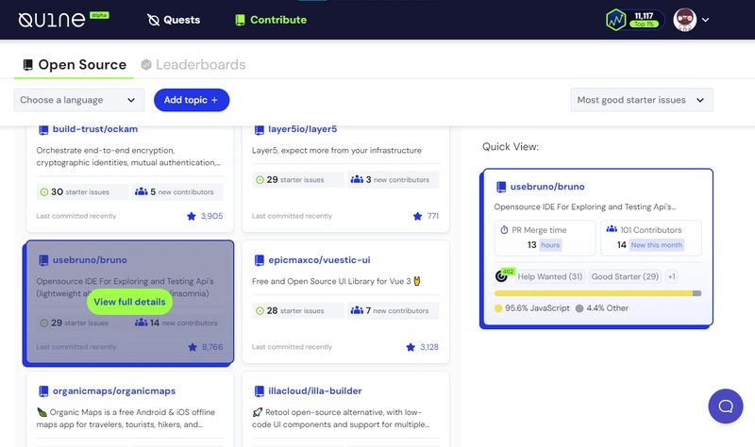The height and width of the screenshot is (447, 755).
Task: Open the 11,117 points badge
Action: tap(634, 20)
